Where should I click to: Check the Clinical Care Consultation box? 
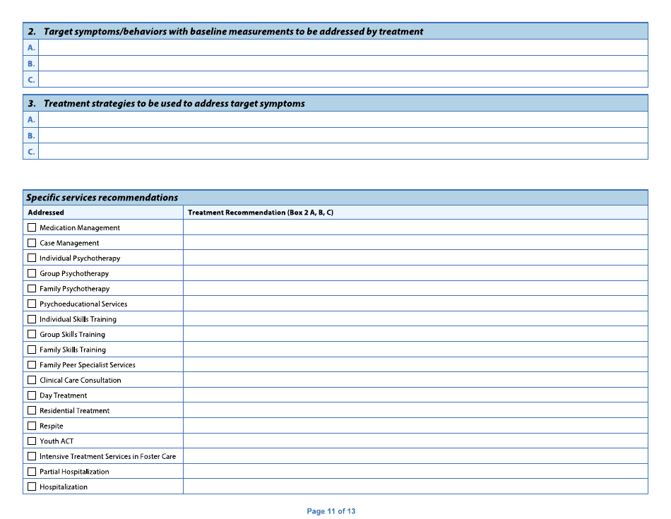(32, 379)
